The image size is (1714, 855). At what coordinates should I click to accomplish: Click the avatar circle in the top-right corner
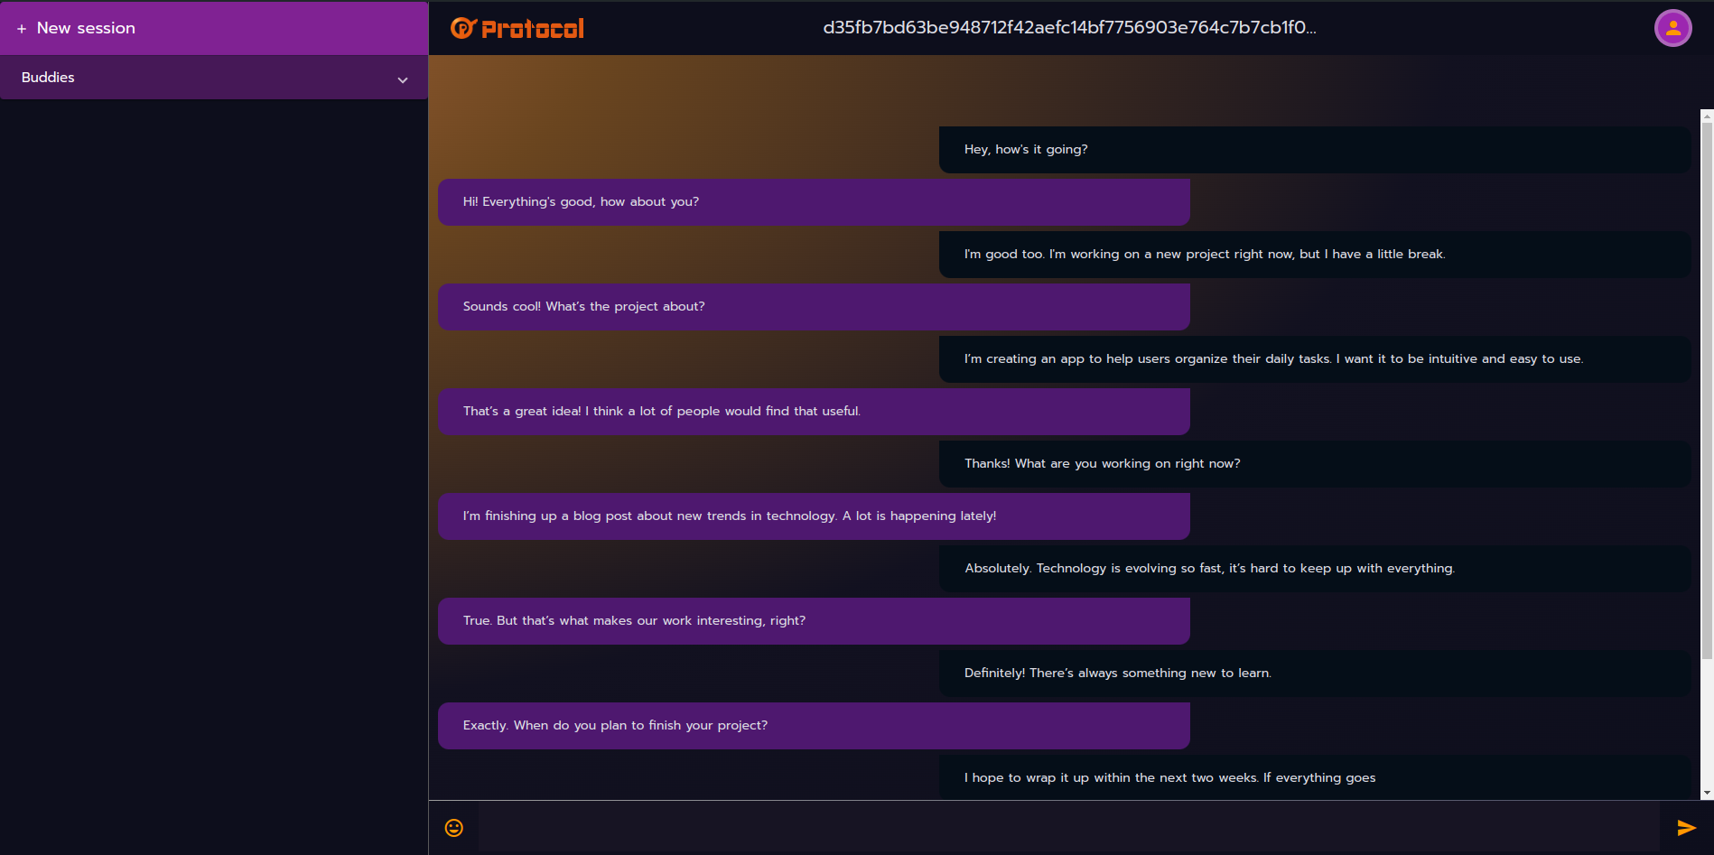tap(1672, 27)
